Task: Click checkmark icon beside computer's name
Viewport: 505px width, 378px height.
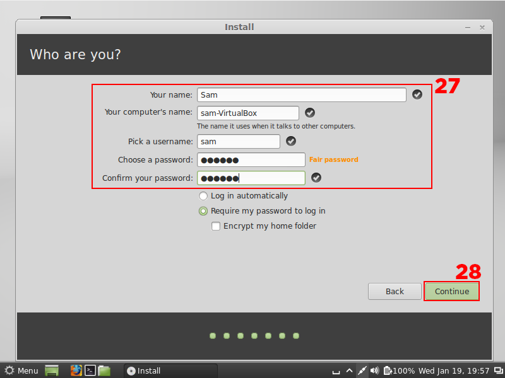Action: coord(310,113)
